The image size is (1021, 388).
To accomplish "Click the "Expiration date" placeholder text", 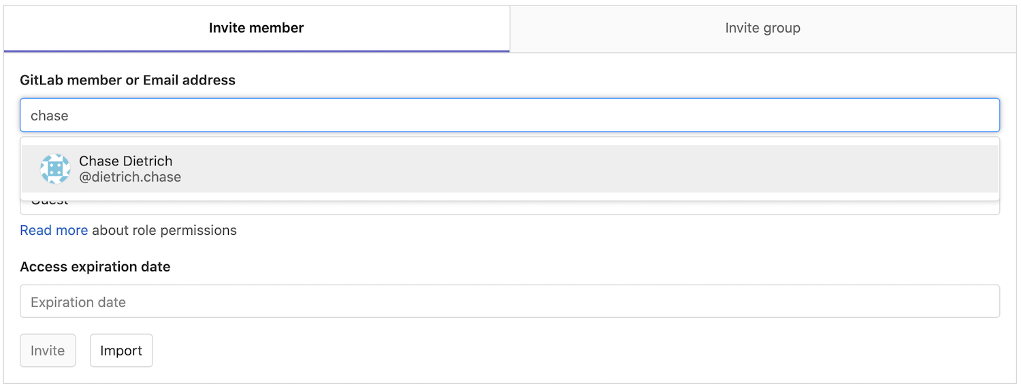I will click(78, 302).
